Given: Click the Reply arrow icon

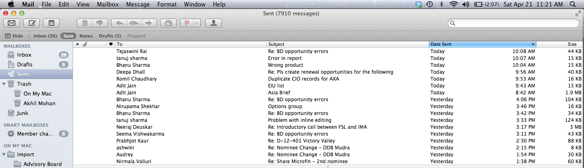Looking at the screenshot, I should (119, 23).
